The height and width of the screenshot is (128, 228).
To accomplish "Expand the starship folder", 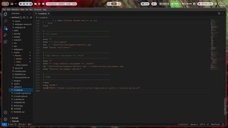I will pos(17,34).
